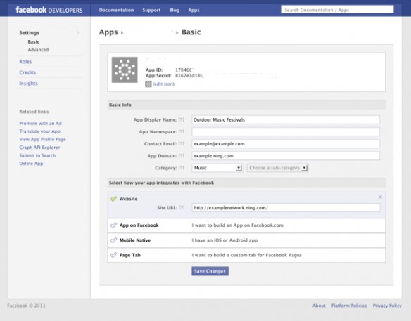Click the Save Changes button
This screenshot has width=411, height=321.
pyautogui.click(x=210, y=271)
